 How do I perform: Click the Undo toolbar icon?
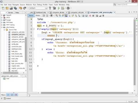pyautogui.click(x=21, y=8)
